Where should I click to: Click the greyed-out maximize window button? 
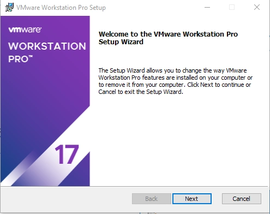coord(232,7)
